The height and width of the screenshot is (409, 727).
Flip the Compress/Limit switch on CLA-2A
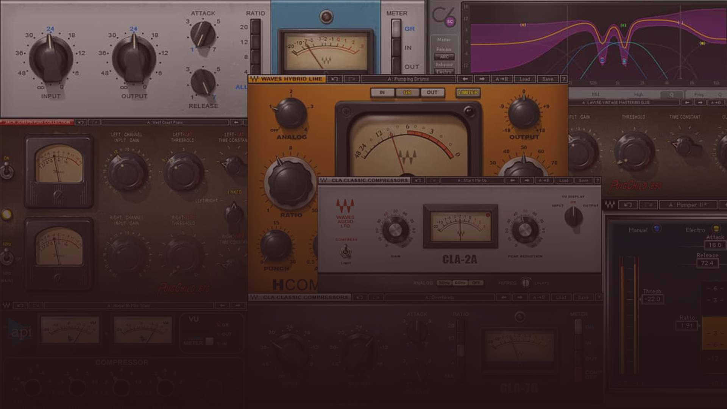click(x=345, y=251)
